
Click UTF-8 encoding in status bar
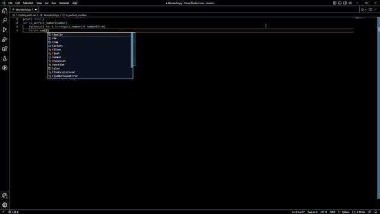[324, 212]
